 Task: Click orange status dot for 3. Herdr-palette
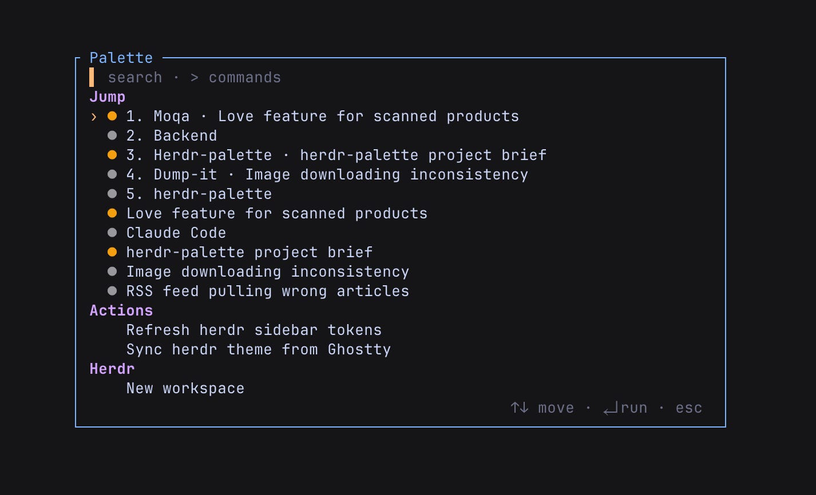pyautogui.click(x=112, y=155)
